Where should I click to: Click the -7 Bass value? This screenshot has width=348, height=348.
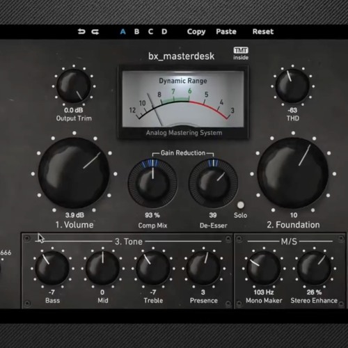click(x=52, y=292)
